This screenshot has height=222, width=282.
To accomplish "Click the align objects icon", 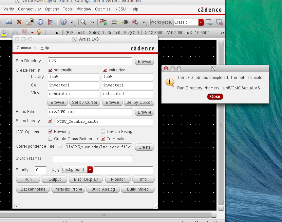I will click(x=51, y=22).
